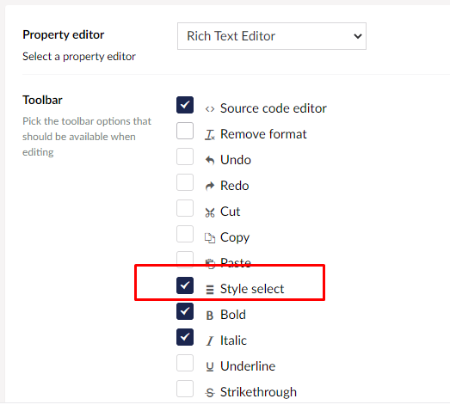Open the Rich Text Editor property editor dropdown
This screenshot has height=411, width=450.
[x=272, y=36]
